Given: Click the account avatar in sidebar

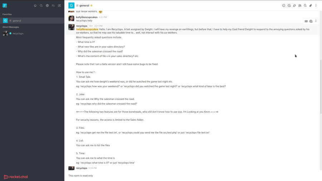Looking at the screenshot, I should pos(5,6).
